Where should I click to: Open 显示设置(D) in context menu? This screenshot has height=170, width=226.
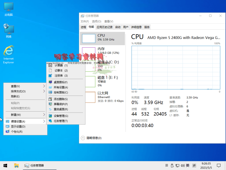25,126
